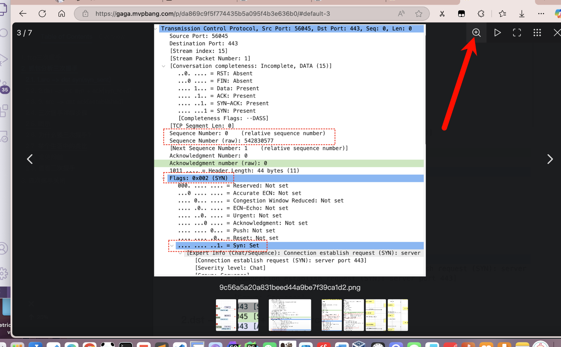Open the fourth thumbnail in the strip

(331, 315)
